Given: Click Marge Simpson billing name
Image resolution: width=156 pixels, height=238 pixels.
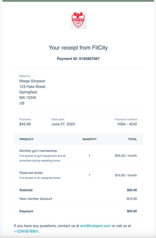Looking at the screenshot, I should point(32,81).
